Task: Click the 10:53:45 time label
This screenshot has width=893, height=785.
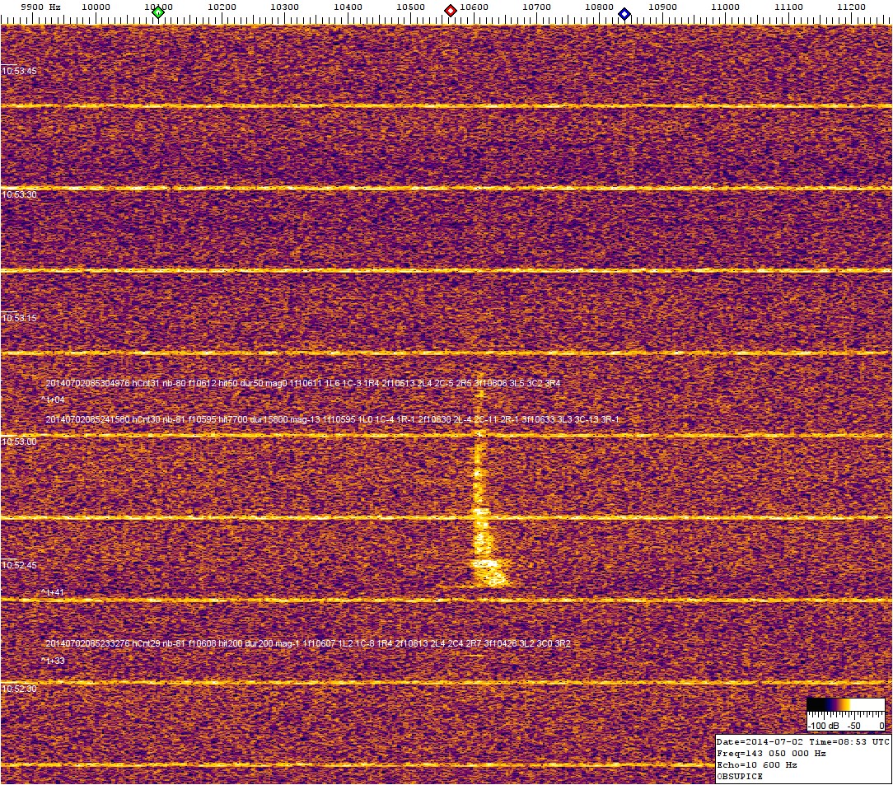Action: click(x=19, y=71)
